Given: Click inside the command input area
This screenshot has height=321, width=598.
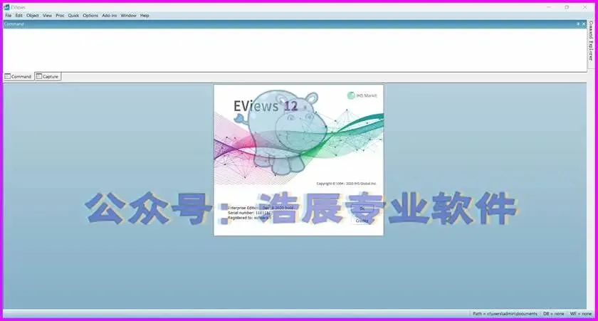Looking at the screenshot, I should tap(295, 50).
